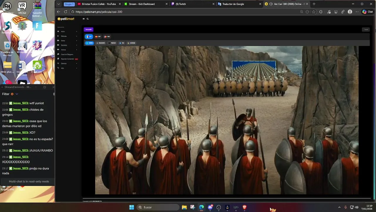
Task: Expand the Docuseries sidebar arrow
Action: 77,45
